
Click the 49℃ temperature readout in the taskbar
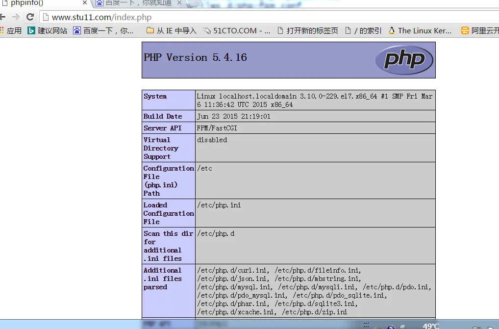click(431, 326)
